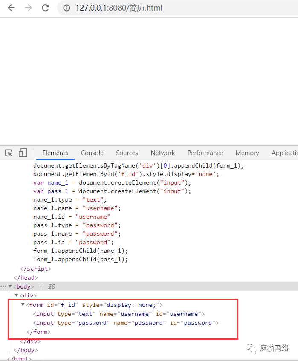This screenshot has width=298, height=361.
Task: Click the line 'form_1.appendChild(pass_1);'
Action: click(x=81, y=259)
